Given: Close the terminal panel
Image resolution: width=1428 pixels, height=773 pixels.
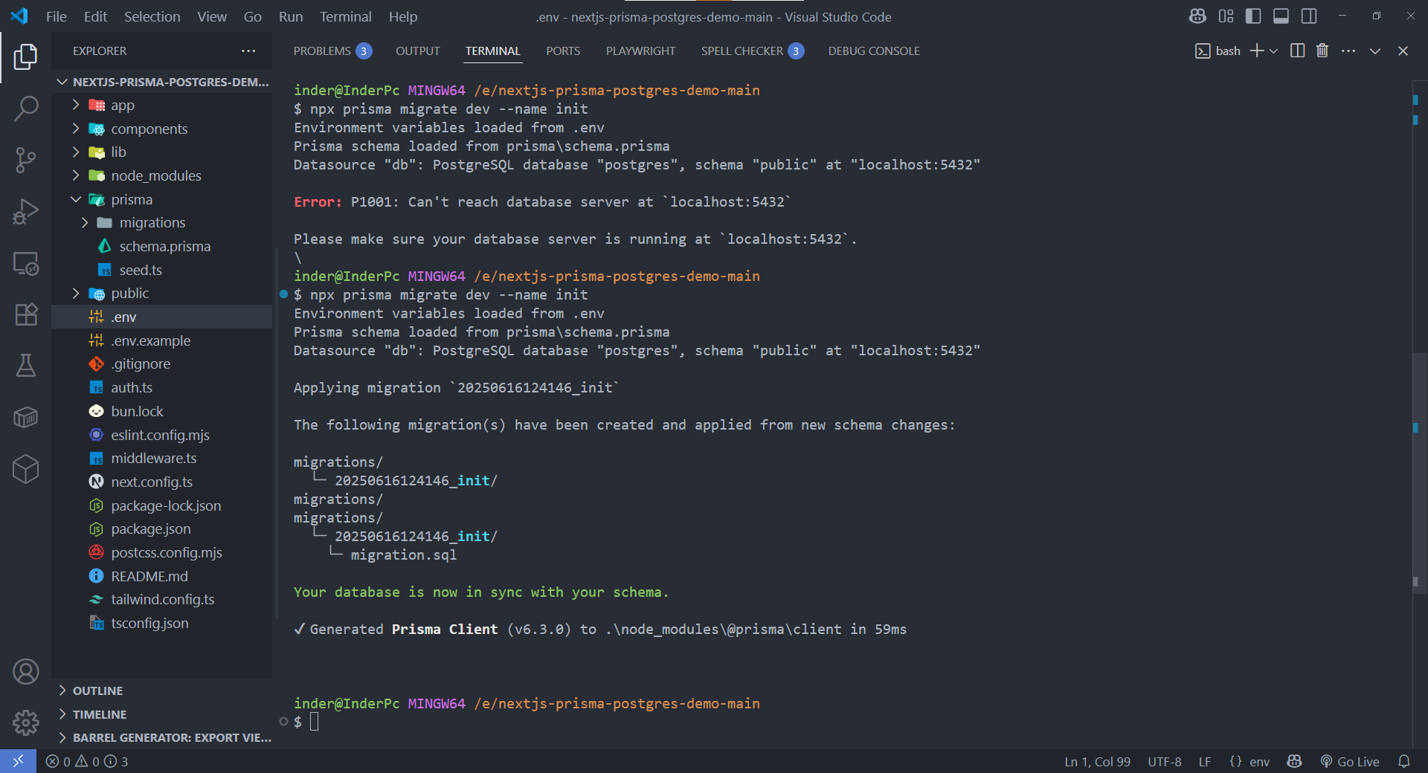Looking at the screenshot, I should (1403, 51).
